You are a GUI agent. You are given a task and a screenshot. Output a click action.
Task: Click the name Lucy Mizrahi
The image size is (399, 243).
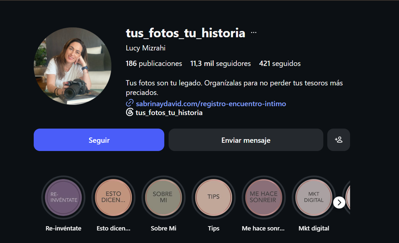coord(145,48)
